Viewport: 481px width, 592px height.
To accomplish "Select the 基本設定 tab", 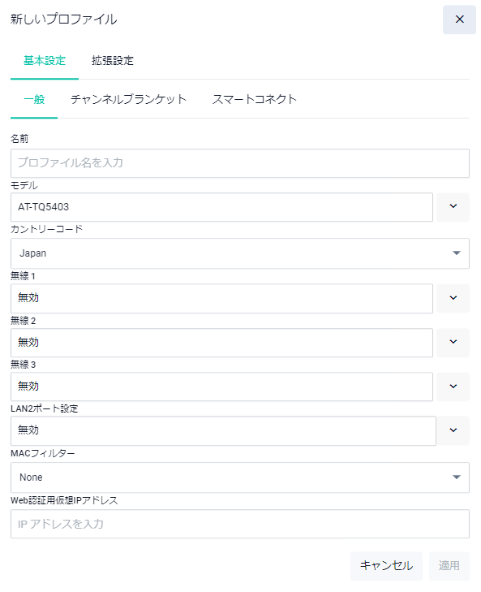I will click(x=45, y=61).
